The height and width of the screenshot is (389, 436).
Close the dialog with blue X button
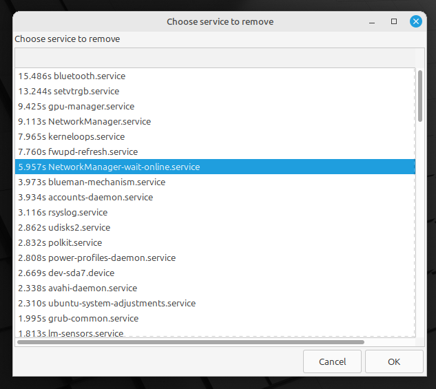pos(416,21)
